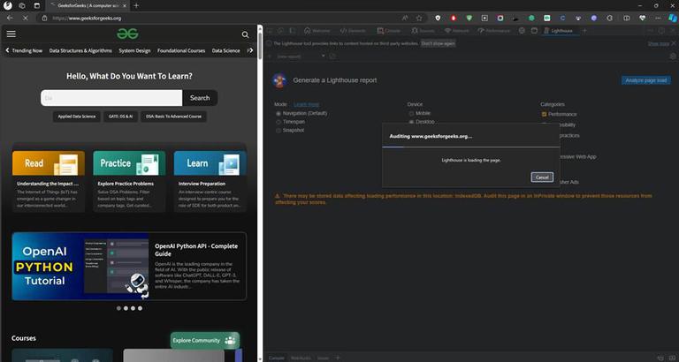This screenshot has width=679, height=362.
Task: Click the search magnifier icon in site header
Action: pyautogui.click(x=245, y=34)
